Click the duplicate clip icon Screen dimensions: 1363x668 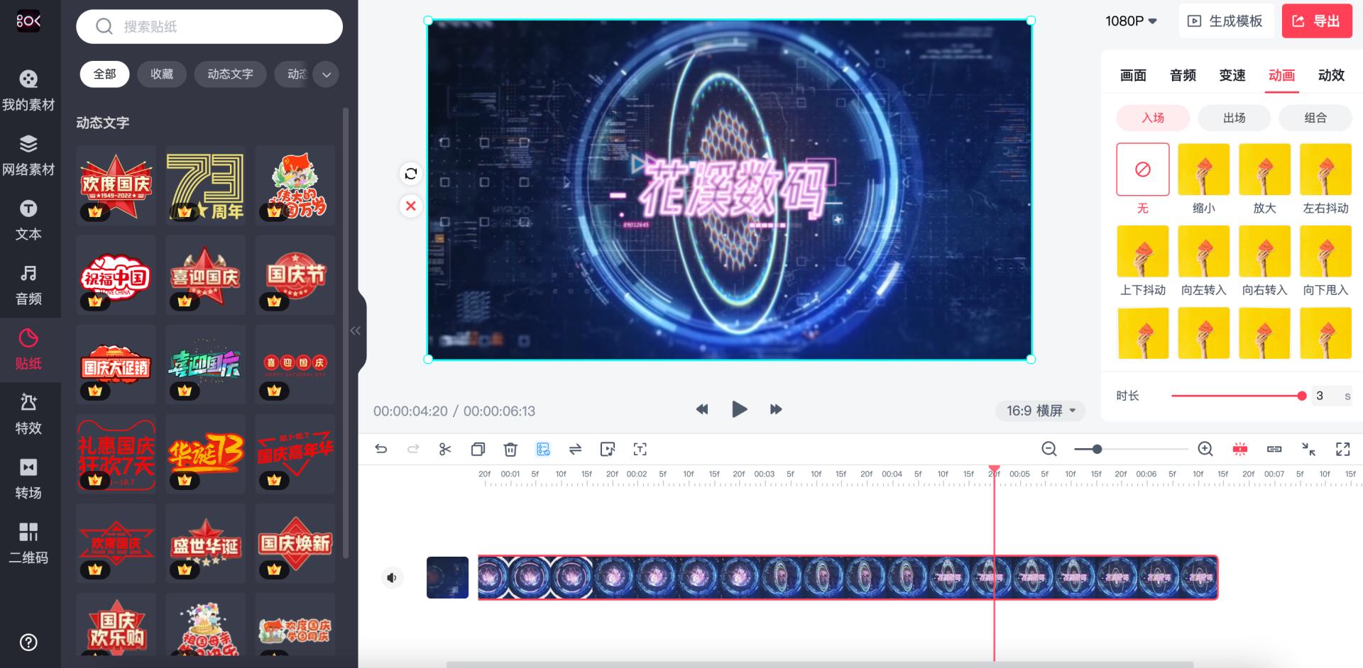click(478, 449)
